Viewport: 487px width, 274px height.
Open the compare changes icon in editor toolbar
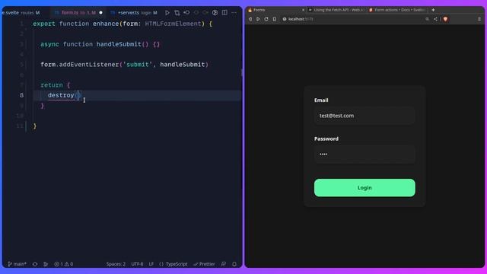pyautogui.click(x=177, y=13)
